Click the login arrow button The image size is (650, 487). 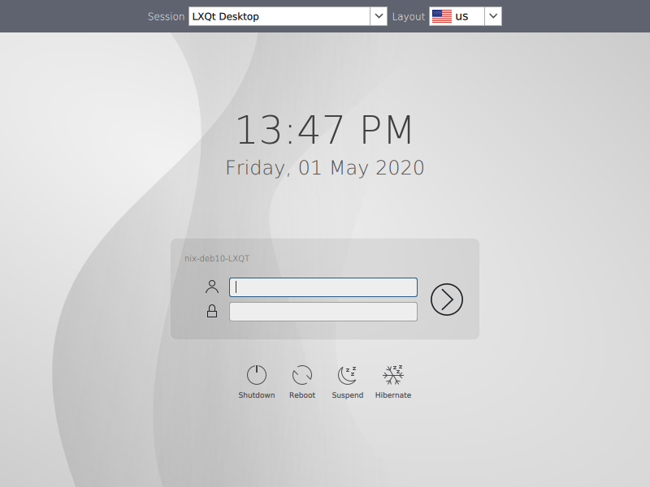[446, 300]
